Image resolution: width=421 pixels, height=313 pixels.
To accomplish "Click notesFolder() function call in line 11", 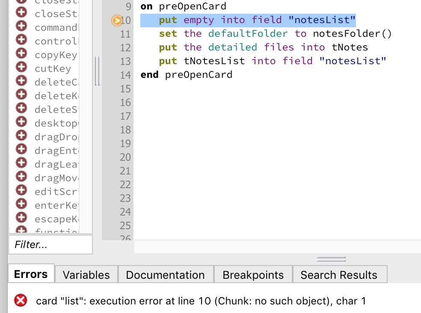I will click(353, 34).
